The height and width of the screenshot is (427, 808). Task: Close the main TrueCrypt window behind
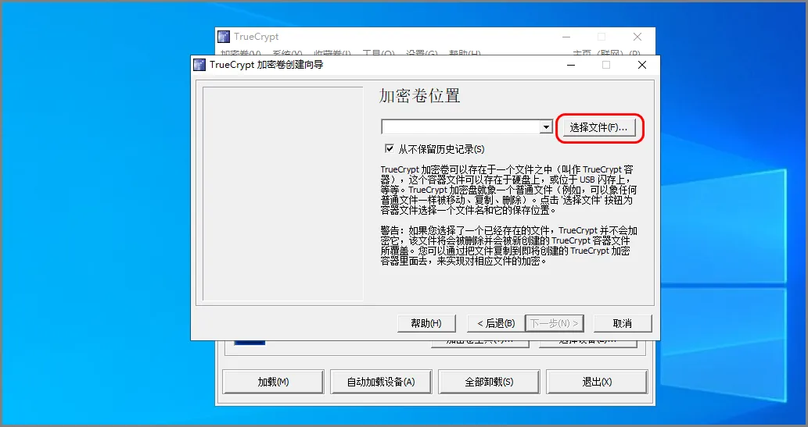(x=637, y=37)
